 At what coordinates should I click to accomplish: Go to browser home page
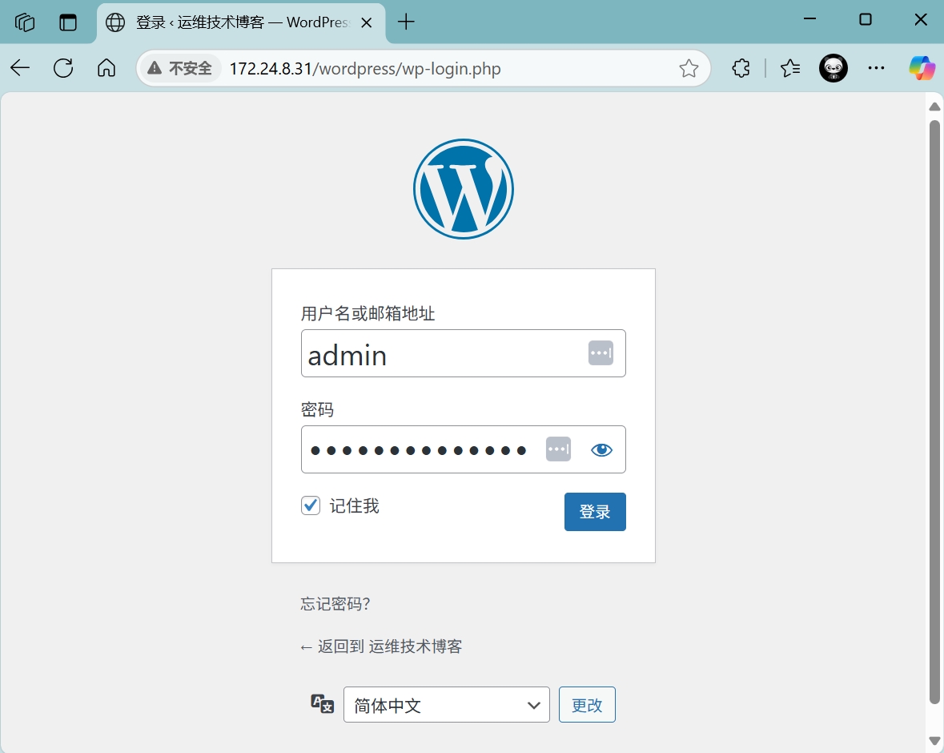pyautogui.click(x=106, y=68)
